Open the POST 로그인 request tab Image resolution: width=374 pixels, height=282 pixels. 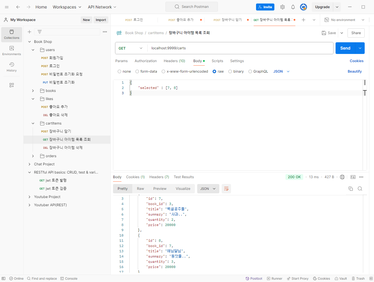tap(134, 20)
